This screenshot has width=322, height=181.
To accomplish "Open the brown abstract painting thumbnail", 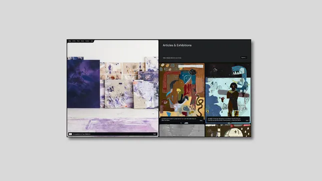I will pos(182,90).
